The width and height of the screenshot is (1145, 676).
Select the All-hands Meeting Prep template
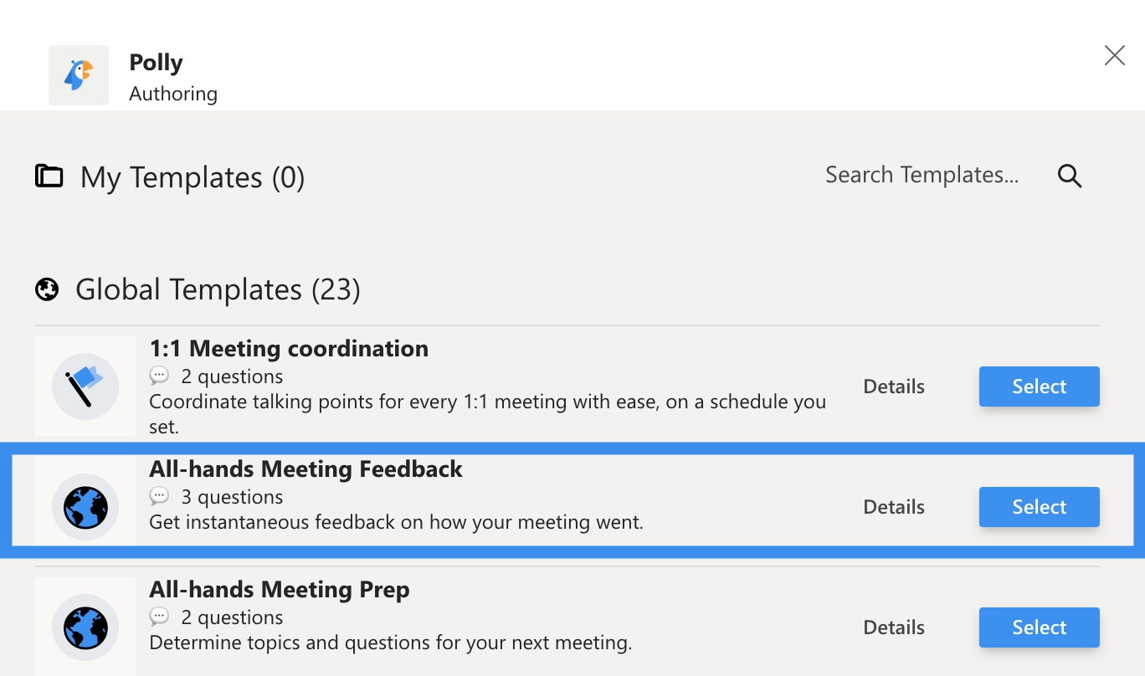(x=1040, y=627)
